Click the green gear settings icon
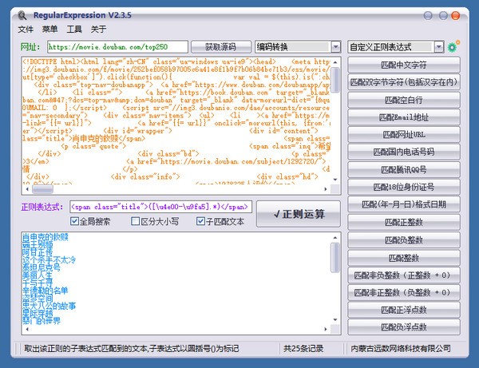The width and height of the screenshot is (479, 368). coord(454,47)
